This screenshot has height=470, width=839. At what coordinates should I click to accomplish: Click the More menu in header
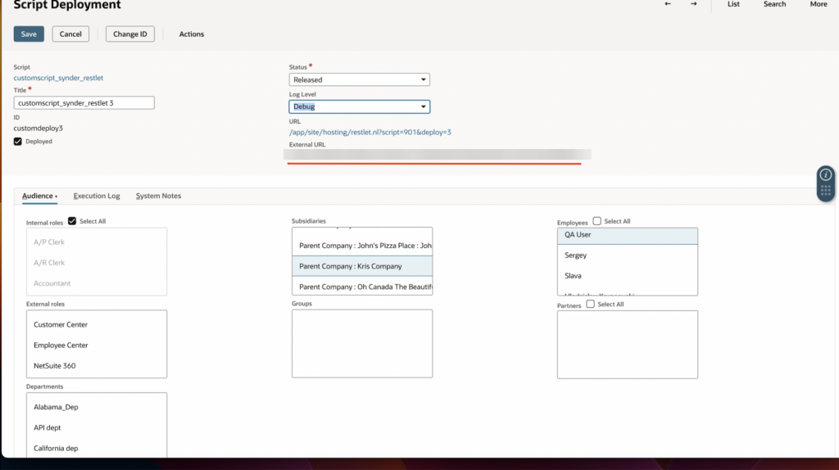tap(818, 4)
